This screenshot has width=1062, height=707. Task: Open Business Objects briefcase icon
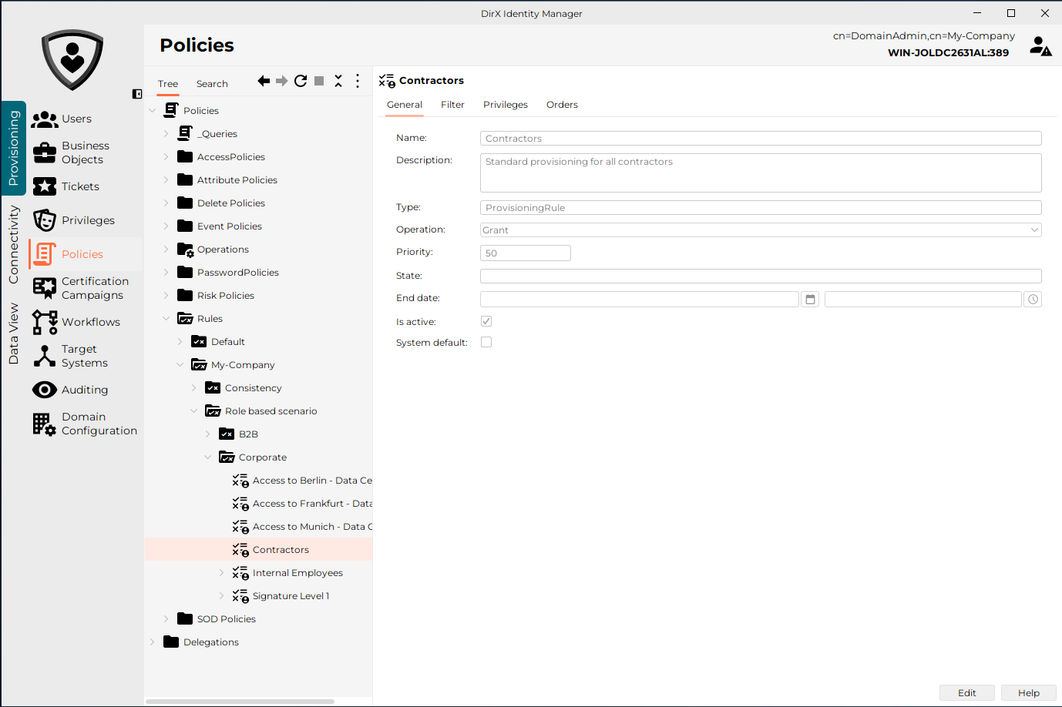45,152
